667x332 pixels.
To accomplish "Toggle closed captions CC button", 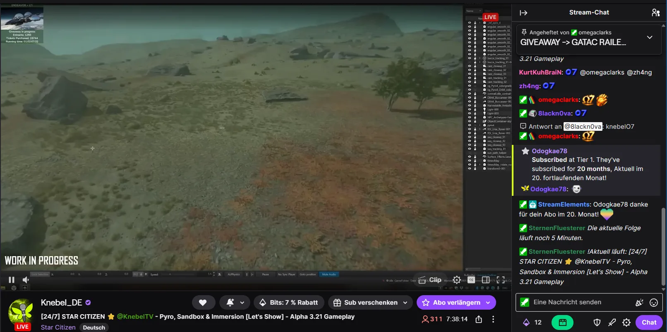I will coord(471,280).
